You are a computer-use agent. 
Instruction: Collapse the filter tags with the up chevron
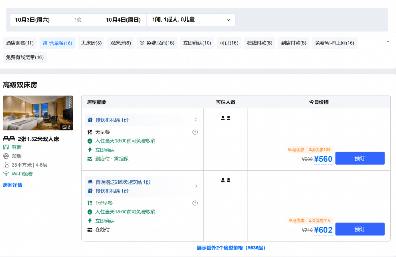point(388,42)
